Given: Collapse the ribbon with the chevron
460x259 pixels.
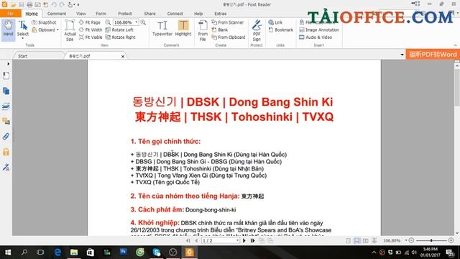Looking at the screenshot, I should click(455, 45).
